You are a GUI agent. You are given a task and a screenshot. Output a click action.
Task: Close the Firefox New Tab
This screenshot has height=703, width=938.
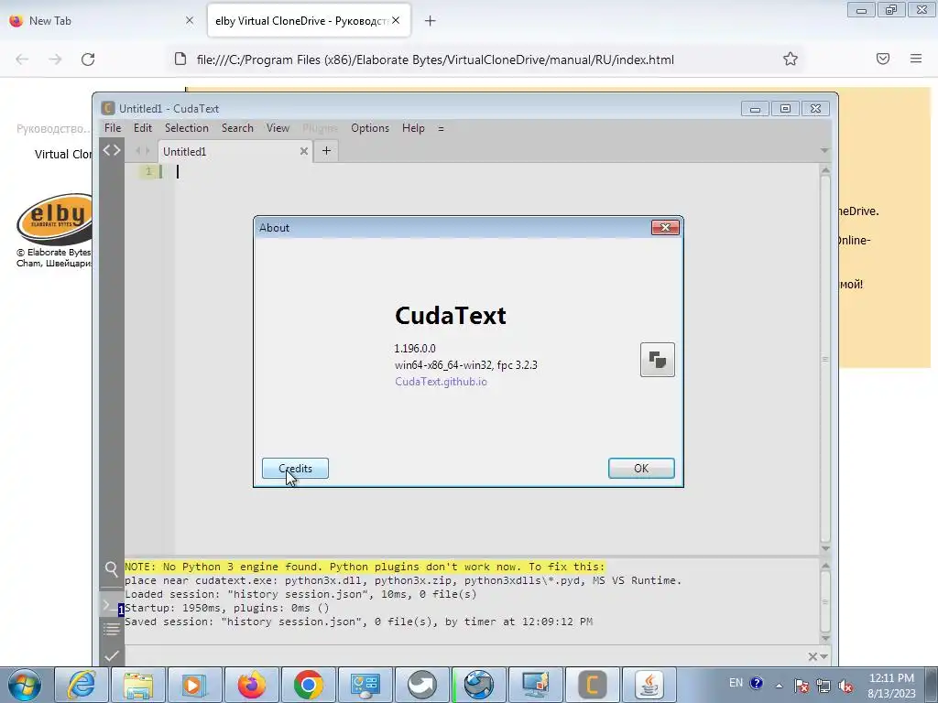(x=190, y=20)
